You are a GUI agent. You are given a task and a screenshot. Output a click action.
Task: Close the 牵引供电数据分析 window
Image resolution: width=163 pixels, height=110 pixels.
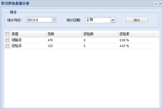coord(160,4)
